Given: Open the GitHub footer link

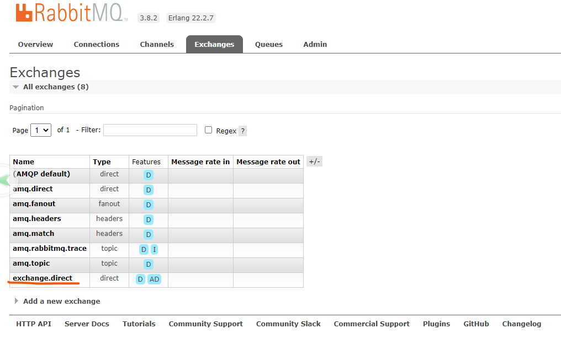Looking at the screenshot, I should [476, 324].
